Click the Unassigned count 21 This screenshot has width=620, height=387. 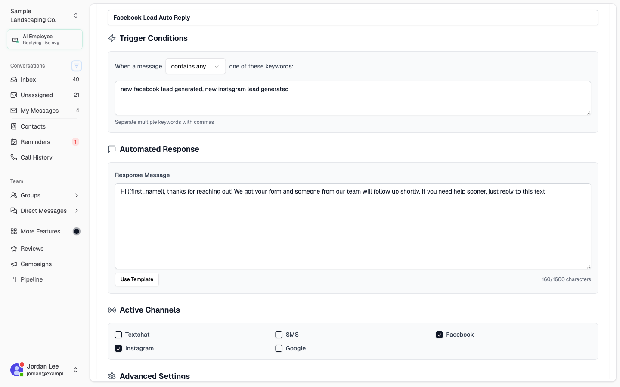(x=77, y=95)
